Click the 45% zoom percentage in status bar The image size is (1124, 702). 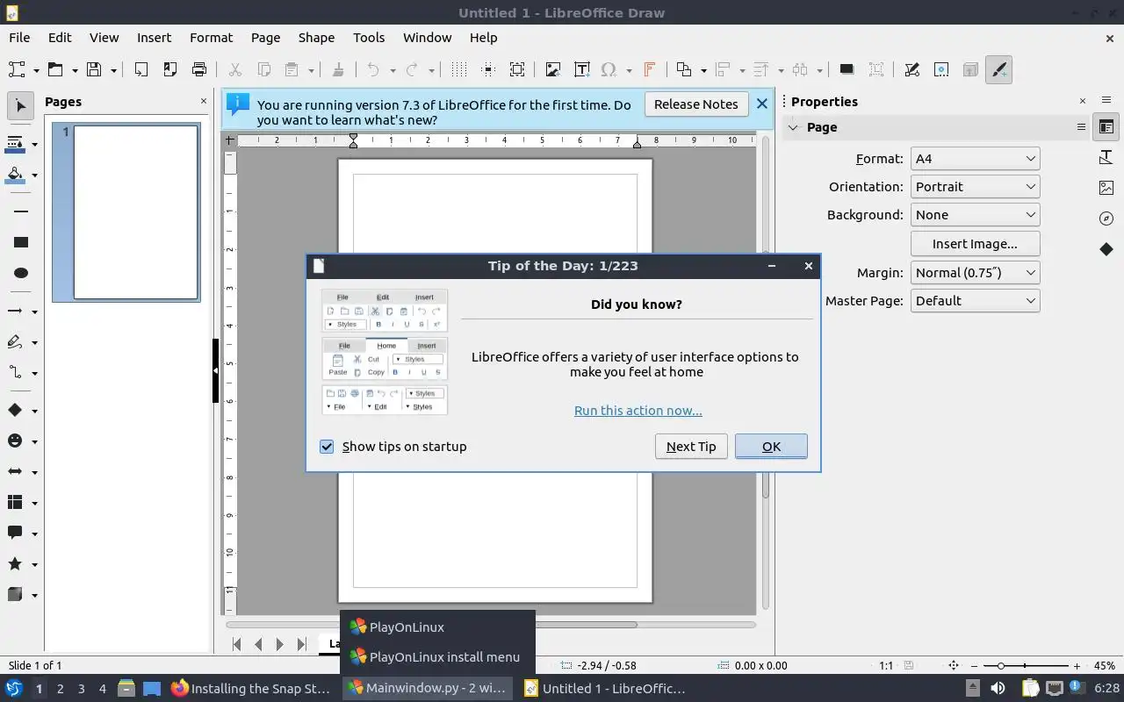(x=1105, y=666)
